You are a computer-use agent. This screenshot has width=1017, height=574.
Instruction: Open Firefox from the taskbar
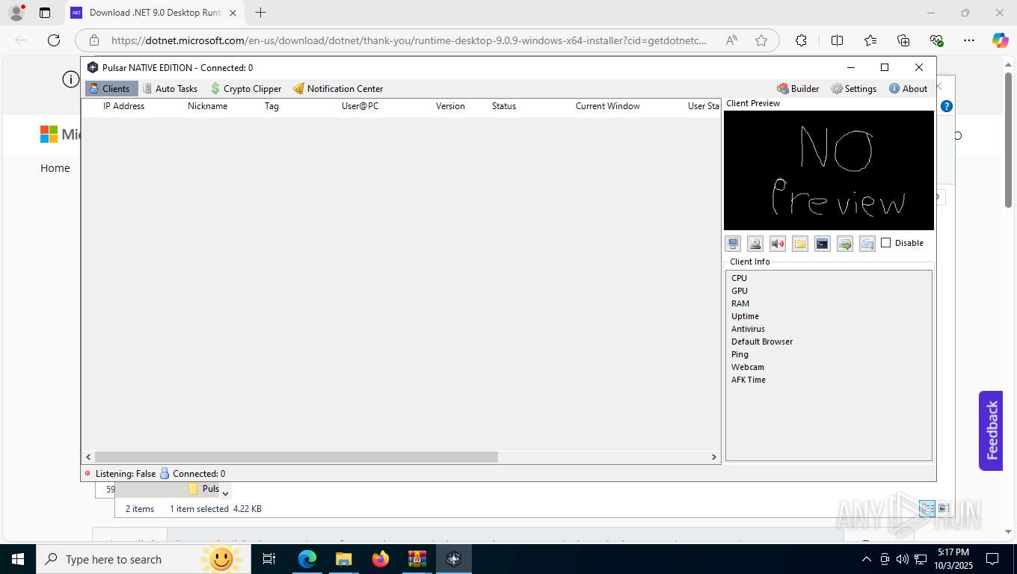pos(381,559)
